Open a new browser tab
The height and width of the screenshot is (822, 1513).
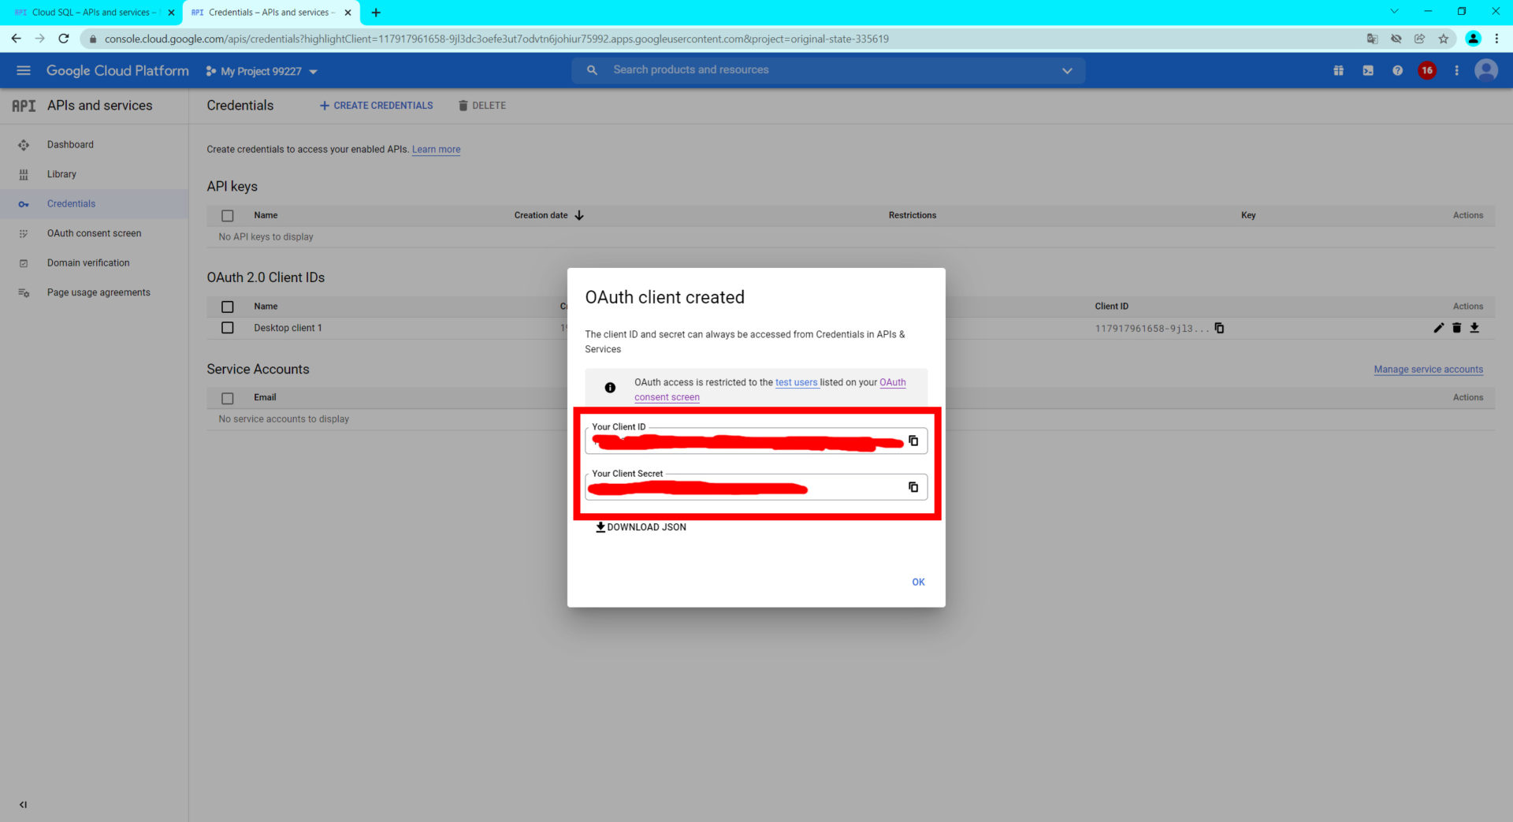(376, 13)
